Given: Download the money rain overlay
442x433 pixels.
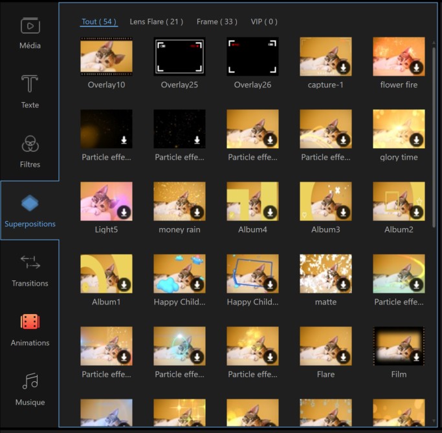Looking at the screenshot, I should [197, 212].
